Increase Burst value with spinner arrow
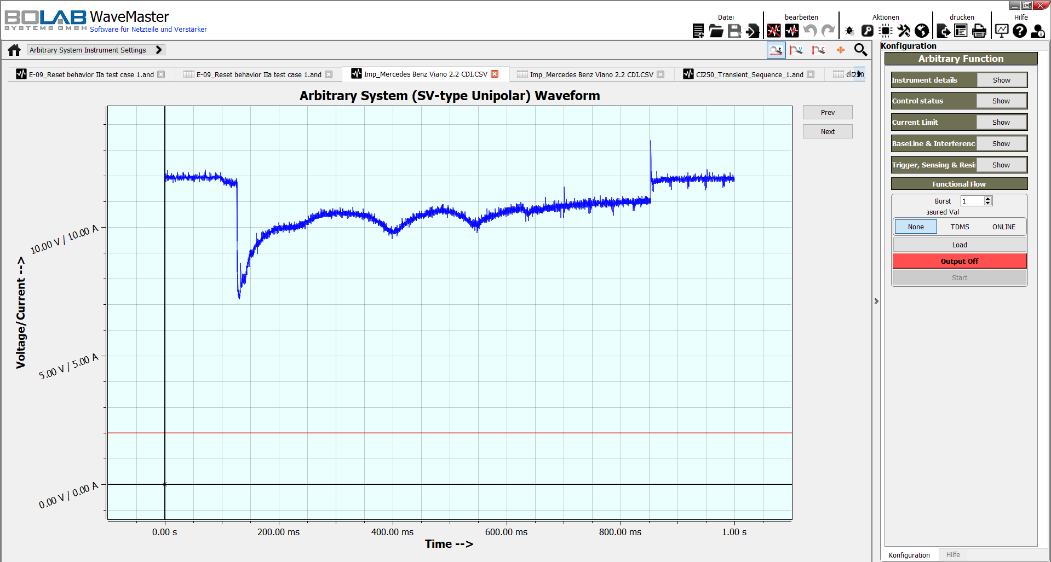The height and width of the screenshot is (562, 1051). tap(987, 198)
